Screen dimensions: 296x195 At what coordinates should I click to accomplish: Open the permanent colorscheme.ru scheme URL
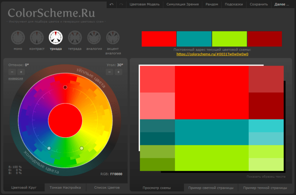pyautogui.click(x=212, y=54)
